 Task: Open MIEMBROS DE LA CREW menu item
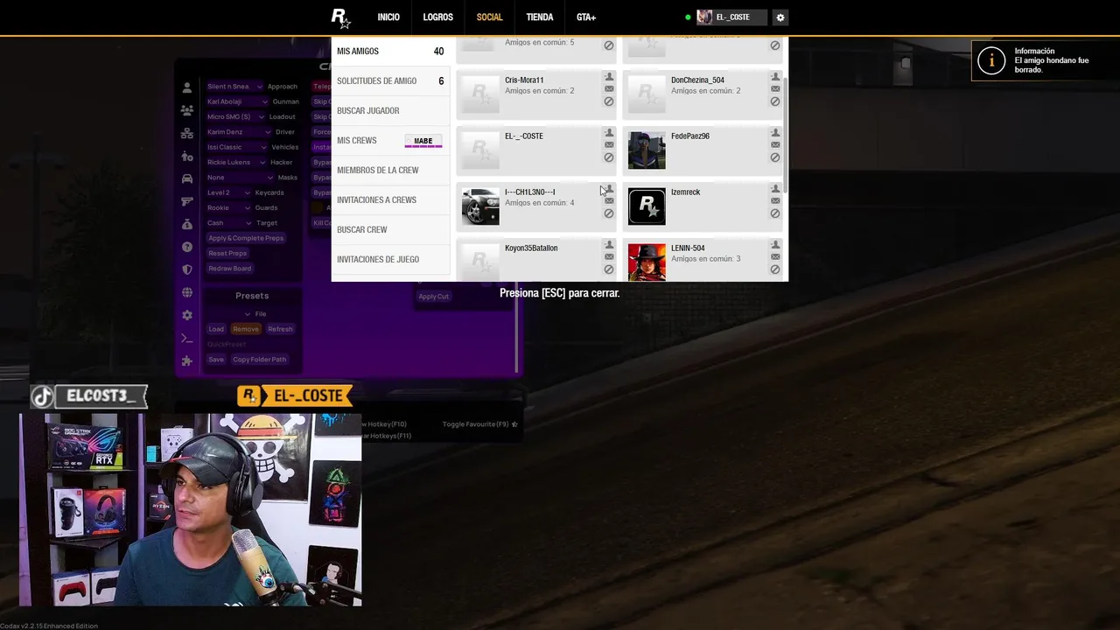390,171
